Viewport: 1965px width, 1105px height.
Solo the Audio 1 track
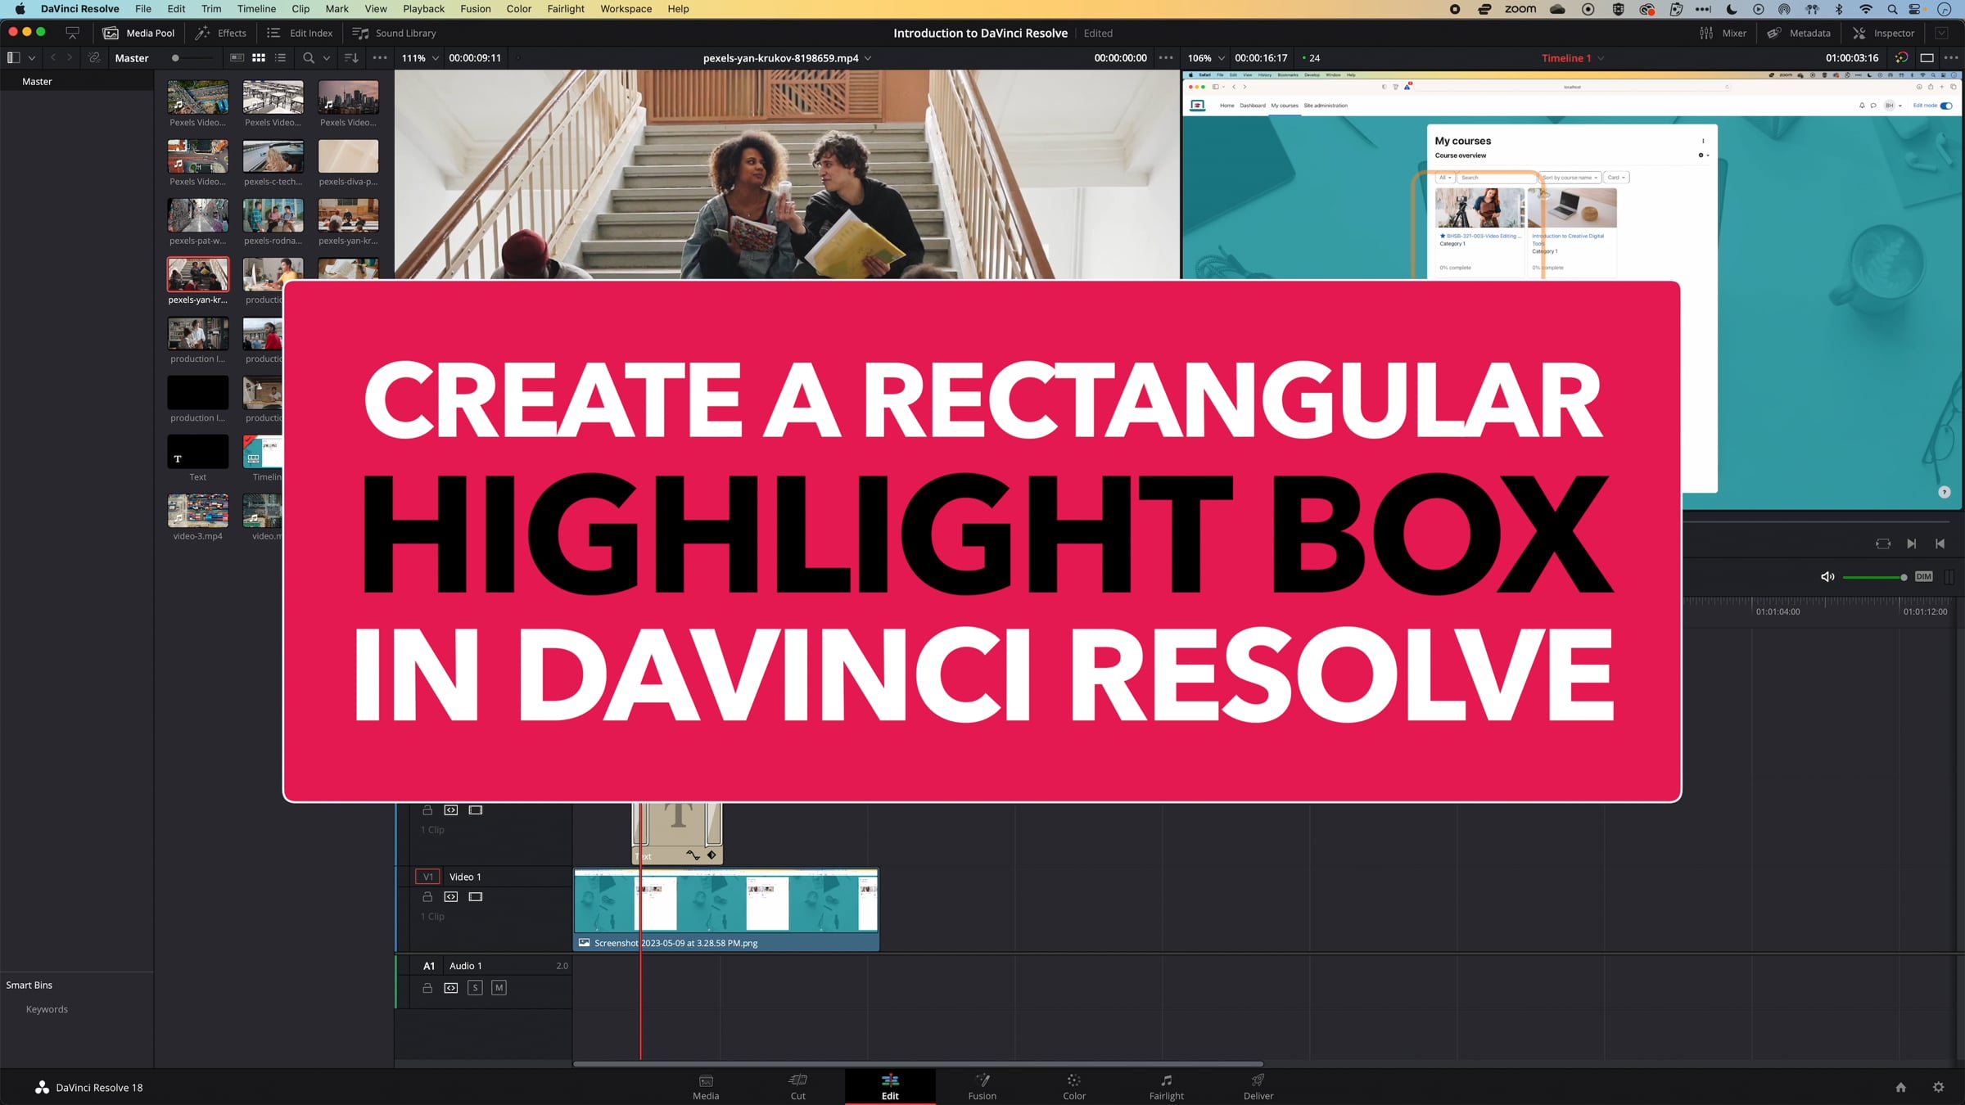pyautogui.click(x=475, y=988)
